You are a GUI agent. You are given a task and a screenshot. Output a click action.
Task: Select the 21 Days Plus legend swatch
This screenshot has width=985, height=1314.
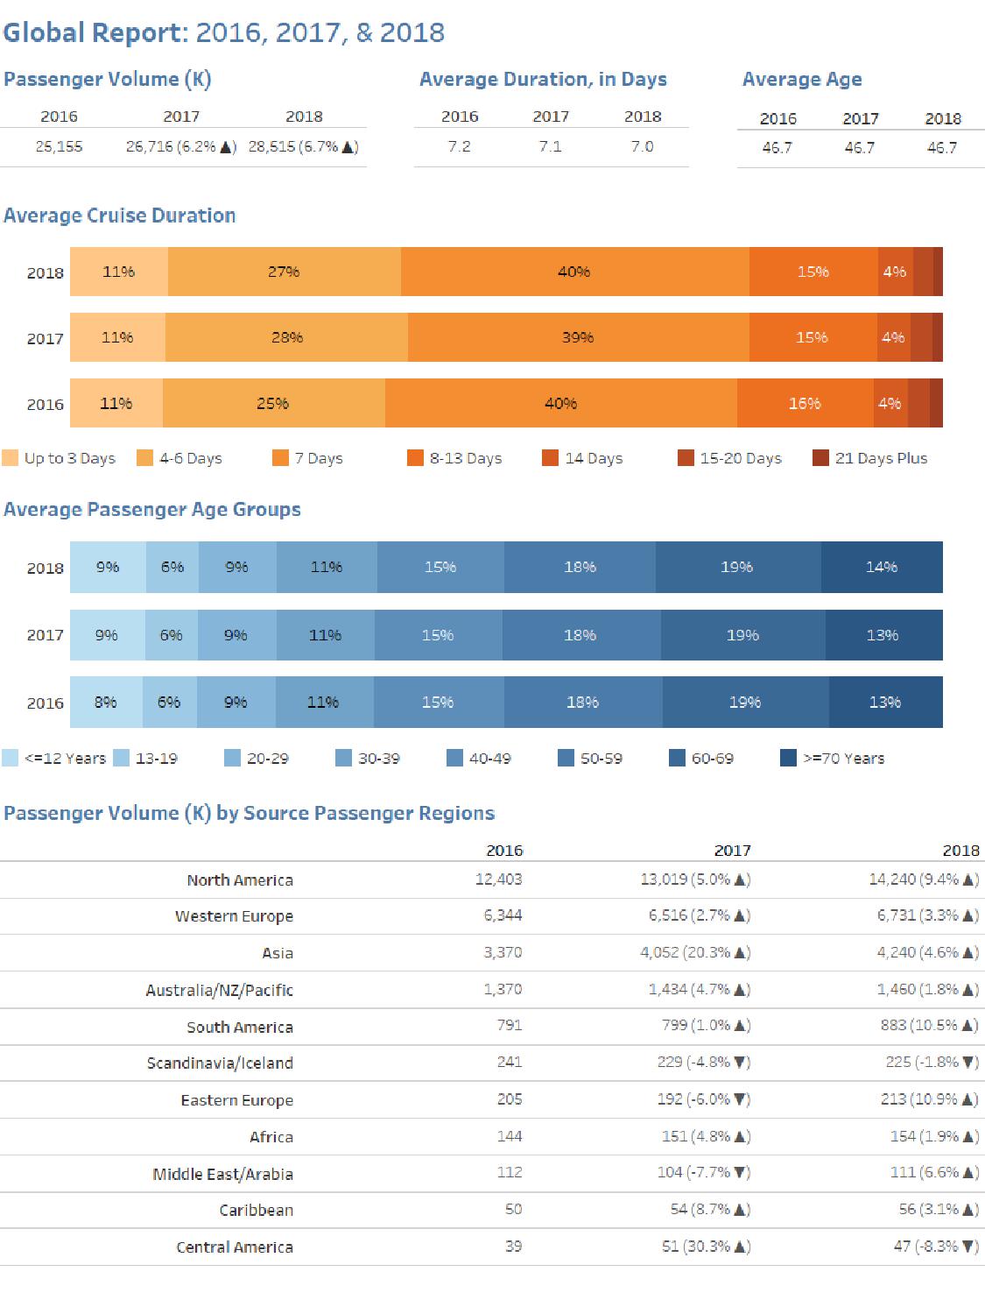tap(820, 458)
